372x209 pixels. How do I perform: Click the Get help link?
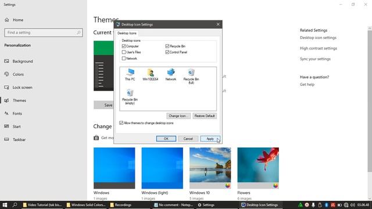(307, 85)
